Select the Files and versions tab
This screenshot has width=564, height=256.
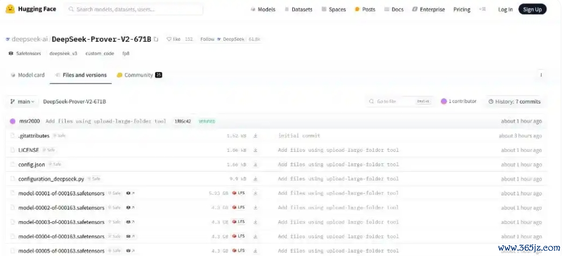coord(81,75)
